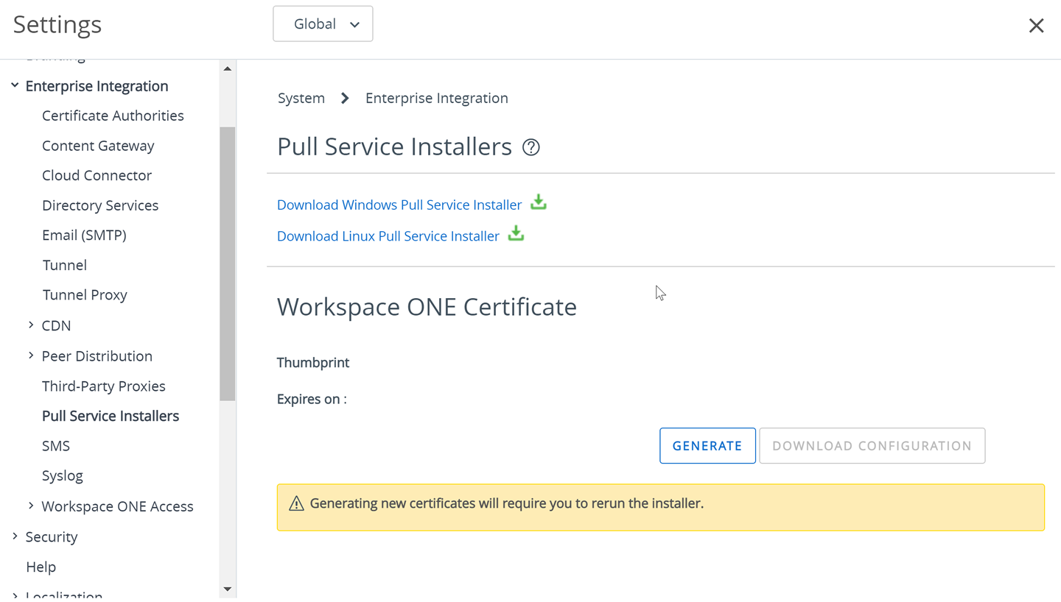
Task: Open Tunnel Proxy settings
Action: 85,294
